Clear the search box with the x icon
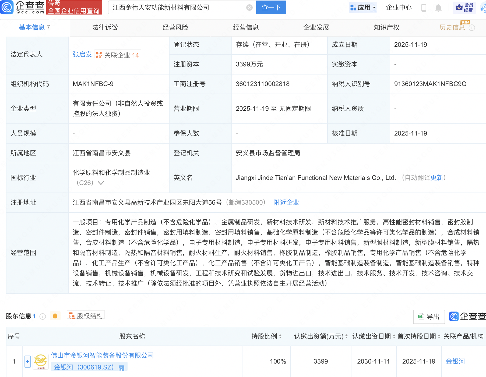The height and width of the screenshot is (377, 486). pos(250,7)
